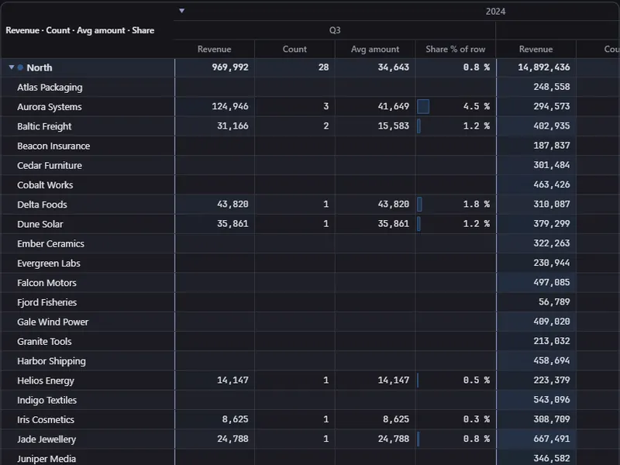Click the Avg amount column header

pyautogui.click(x=375, y=49)
